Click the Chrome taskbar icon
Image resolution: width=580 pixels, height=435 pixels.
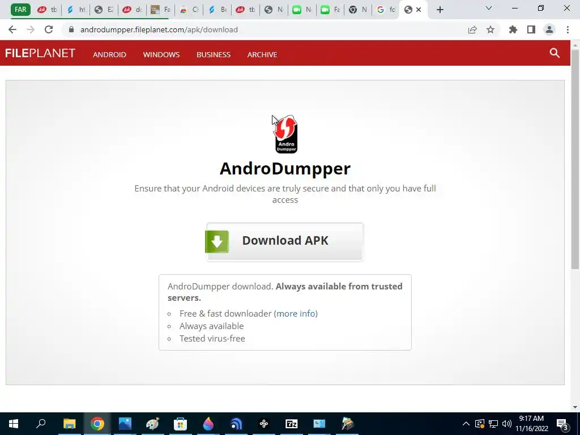point(97,424)
